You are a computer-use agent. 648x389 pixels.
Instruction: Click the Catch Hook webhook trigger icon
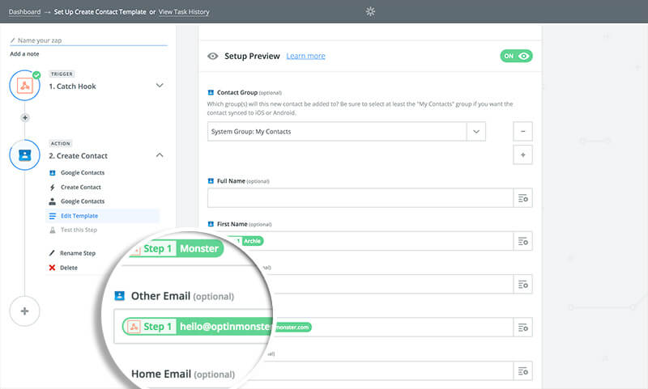(25, 86)
